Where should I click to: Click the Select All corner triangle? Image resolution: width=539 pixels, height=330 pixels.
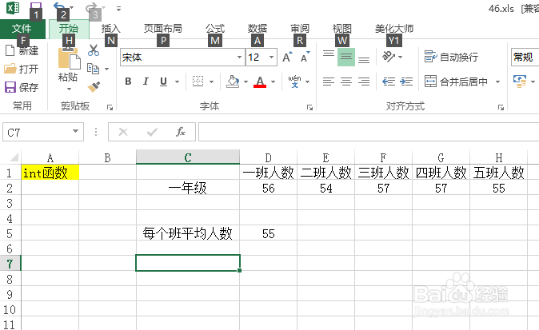point(14,157)
